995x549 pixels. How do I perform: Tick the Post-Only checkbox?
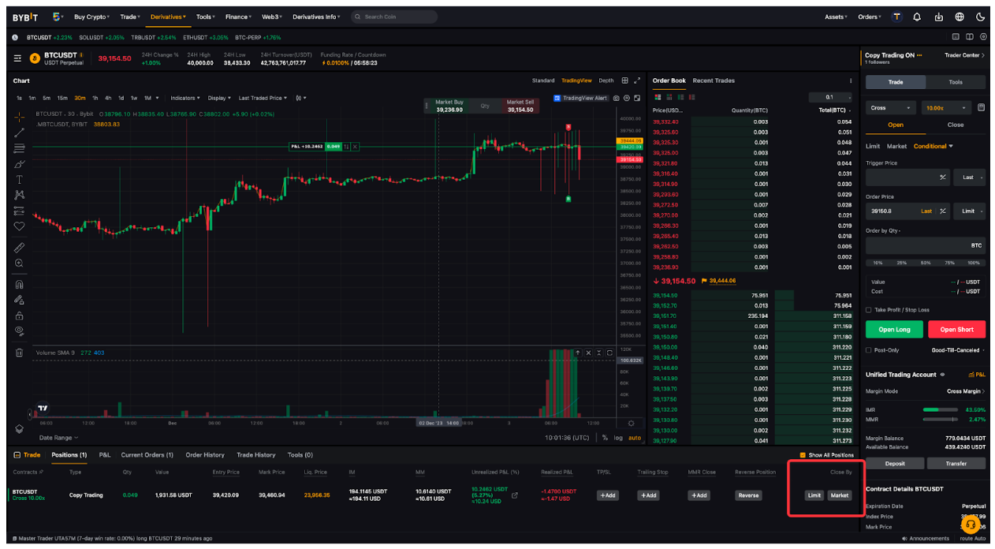869,350
